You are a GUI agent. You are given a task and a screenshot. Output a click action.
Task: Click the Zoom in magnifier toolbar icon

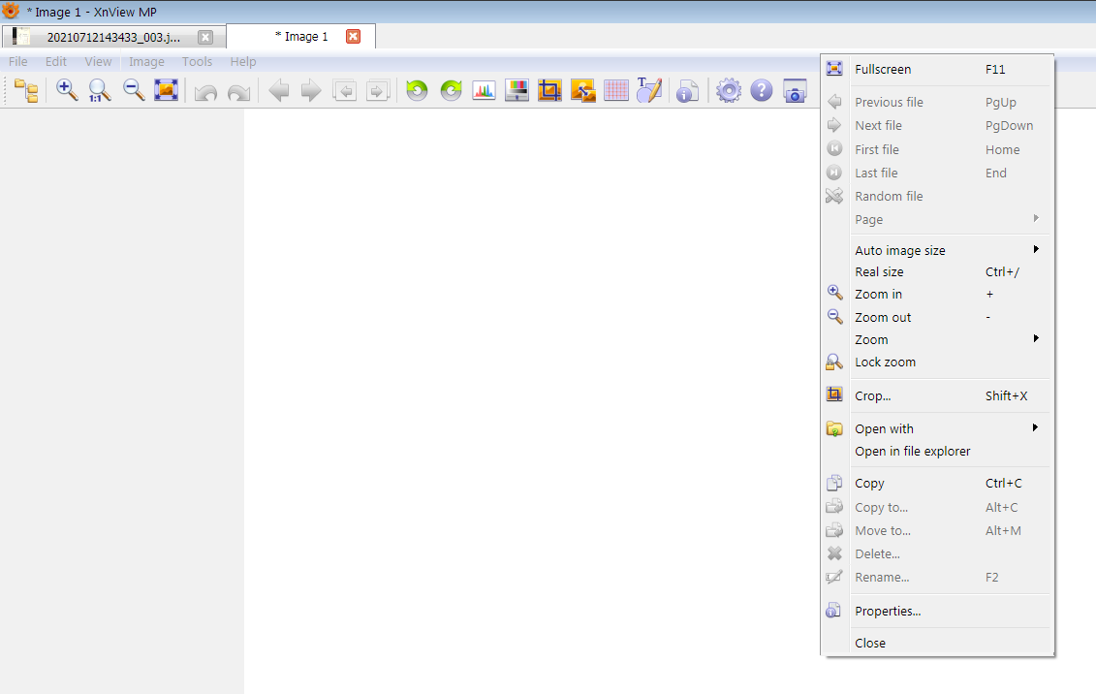coord(67,91)
